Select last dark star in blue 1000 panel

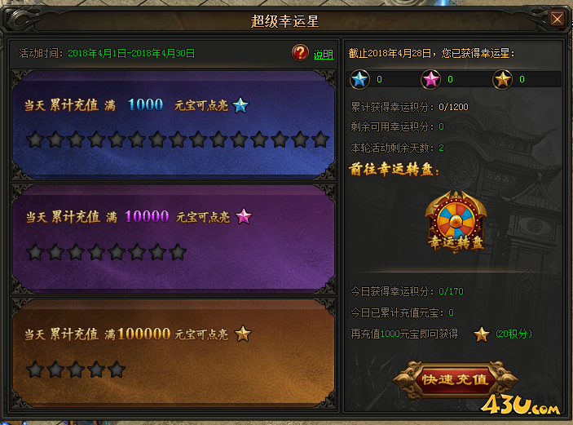[x=320, y=139]
